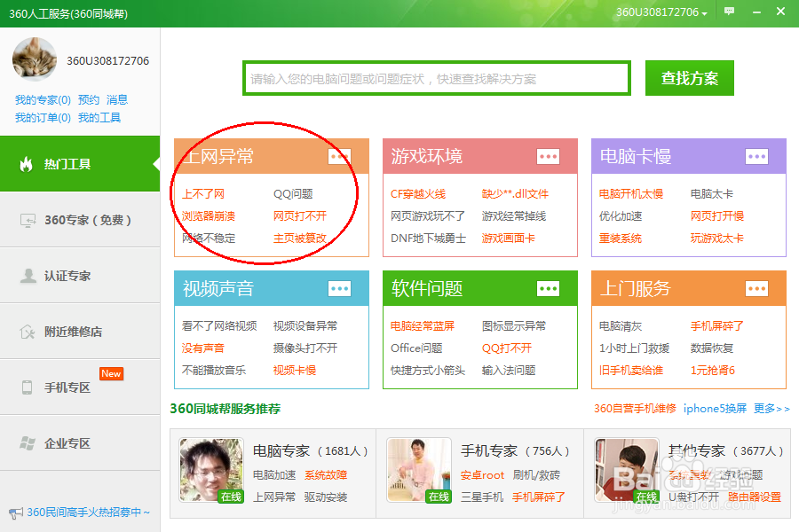The image size is (799, 532).
Task: Click the 电脑专家 expert photo
Action: (x=211, y=470)
